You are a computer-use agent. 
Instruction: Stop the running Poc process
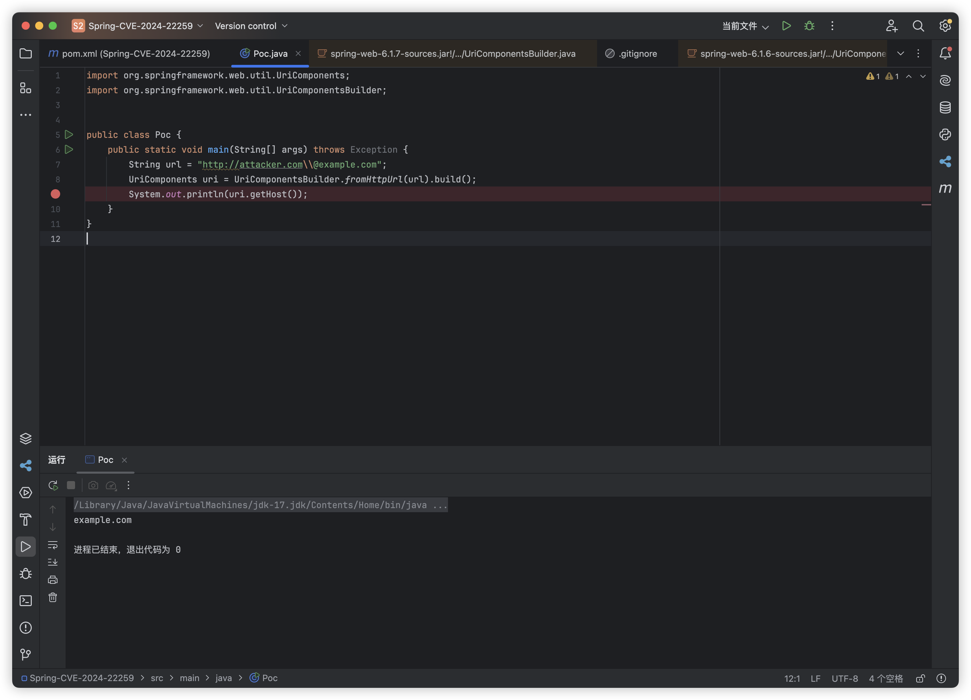click(71, 485)
